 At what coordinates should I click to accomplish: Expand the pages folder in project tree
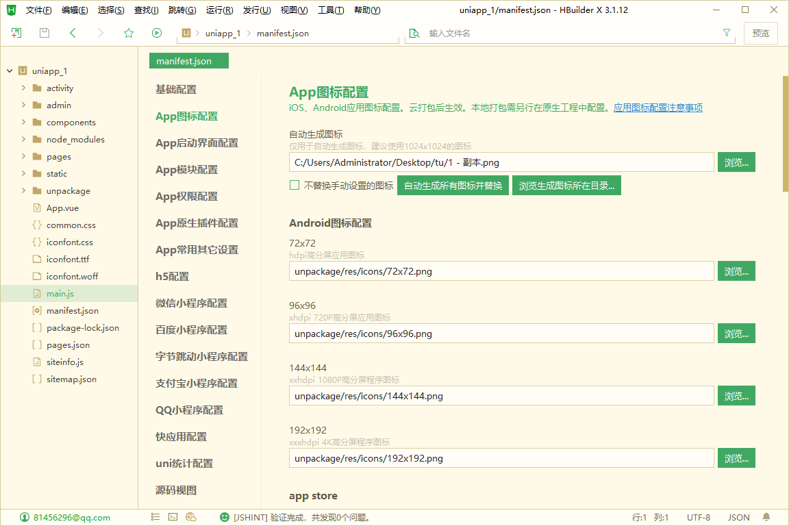coord(23,157)
